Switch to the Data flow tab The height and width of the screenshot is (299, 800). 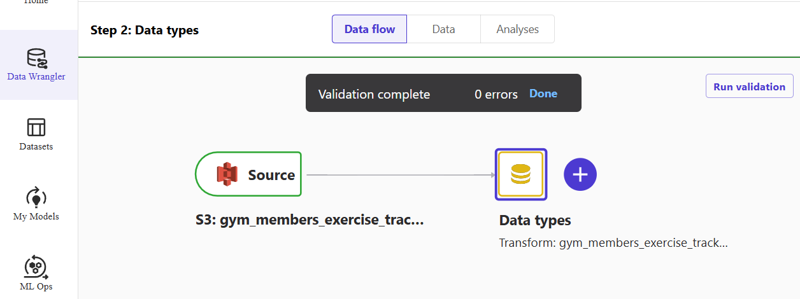(x=369, y=29)
